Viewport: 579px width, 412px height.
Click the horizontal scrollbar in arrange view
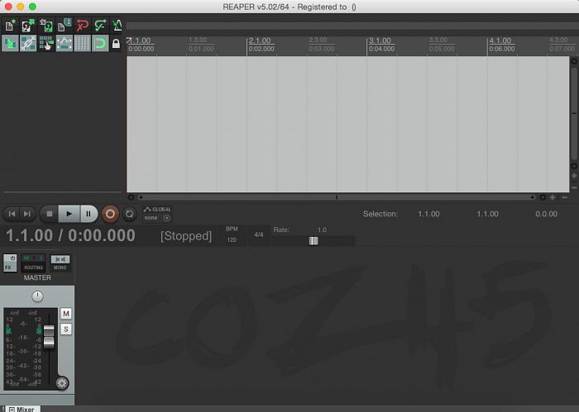tap(337, 197)
